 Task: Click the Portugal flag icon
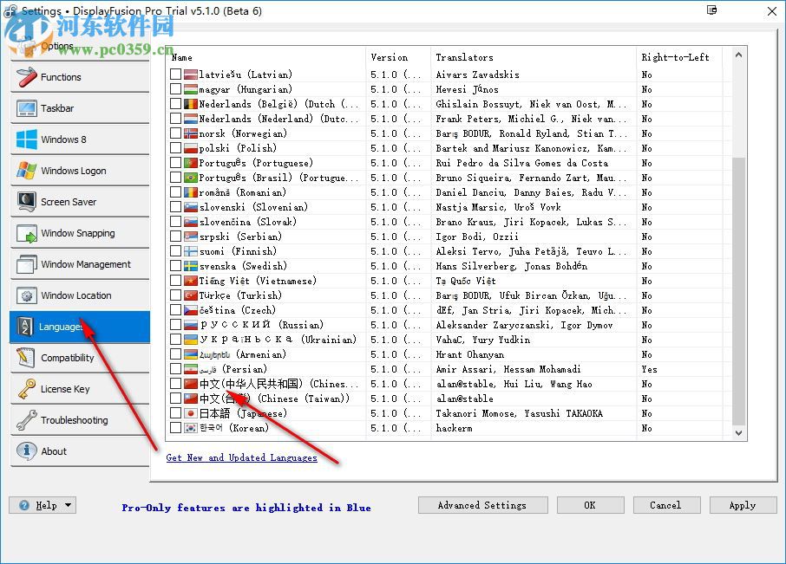point(191,163)
